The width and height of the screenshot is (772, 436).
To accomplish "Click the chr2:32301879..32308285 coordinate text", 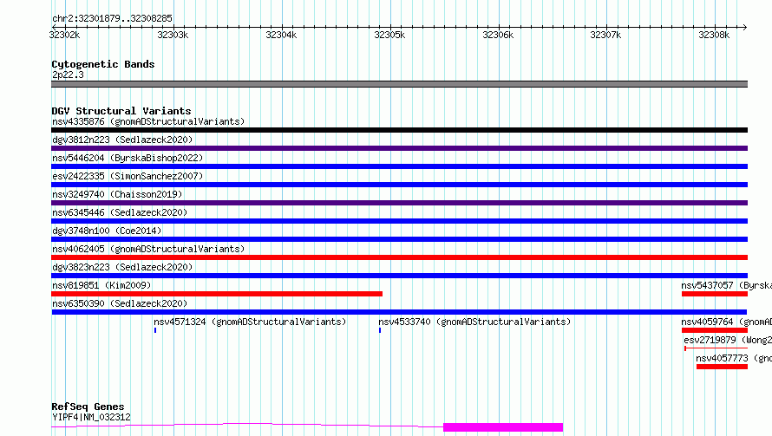I will [112, 18].
